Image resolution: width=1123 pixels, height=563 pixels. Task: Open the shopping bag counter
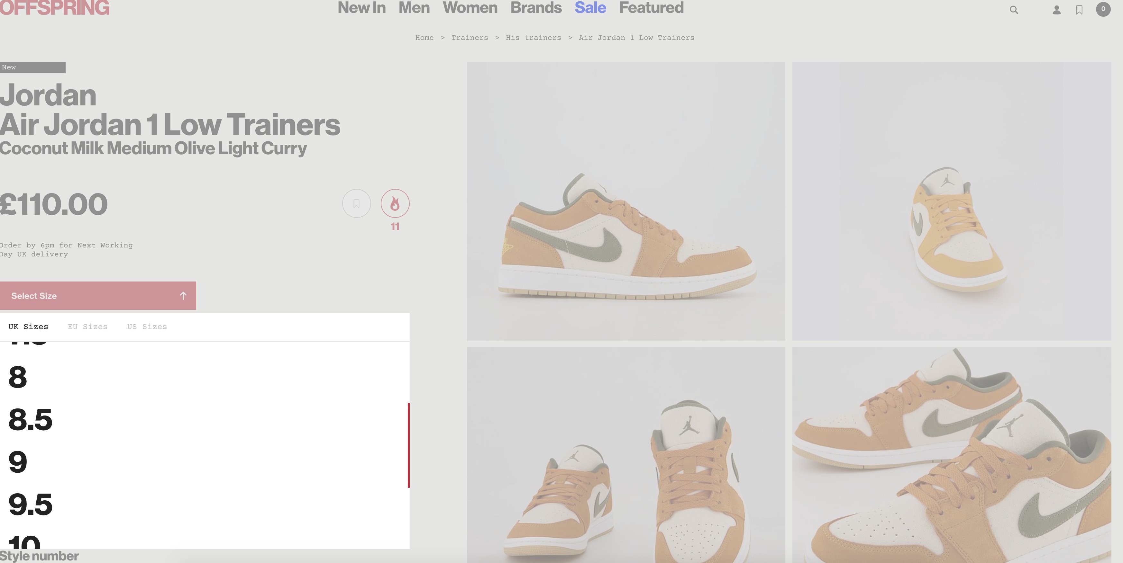(x=1103, y=9)
